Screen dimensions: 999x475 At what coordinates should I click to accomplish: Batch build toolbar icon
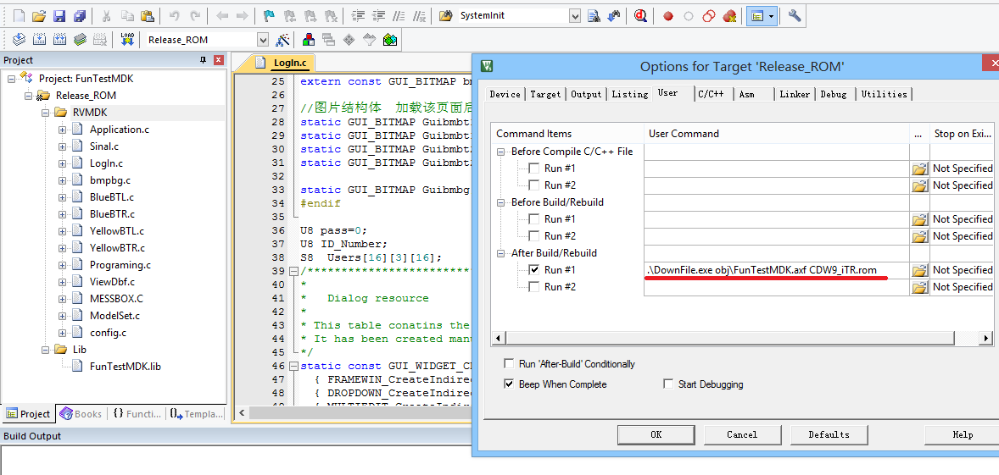tap(80, 40)
